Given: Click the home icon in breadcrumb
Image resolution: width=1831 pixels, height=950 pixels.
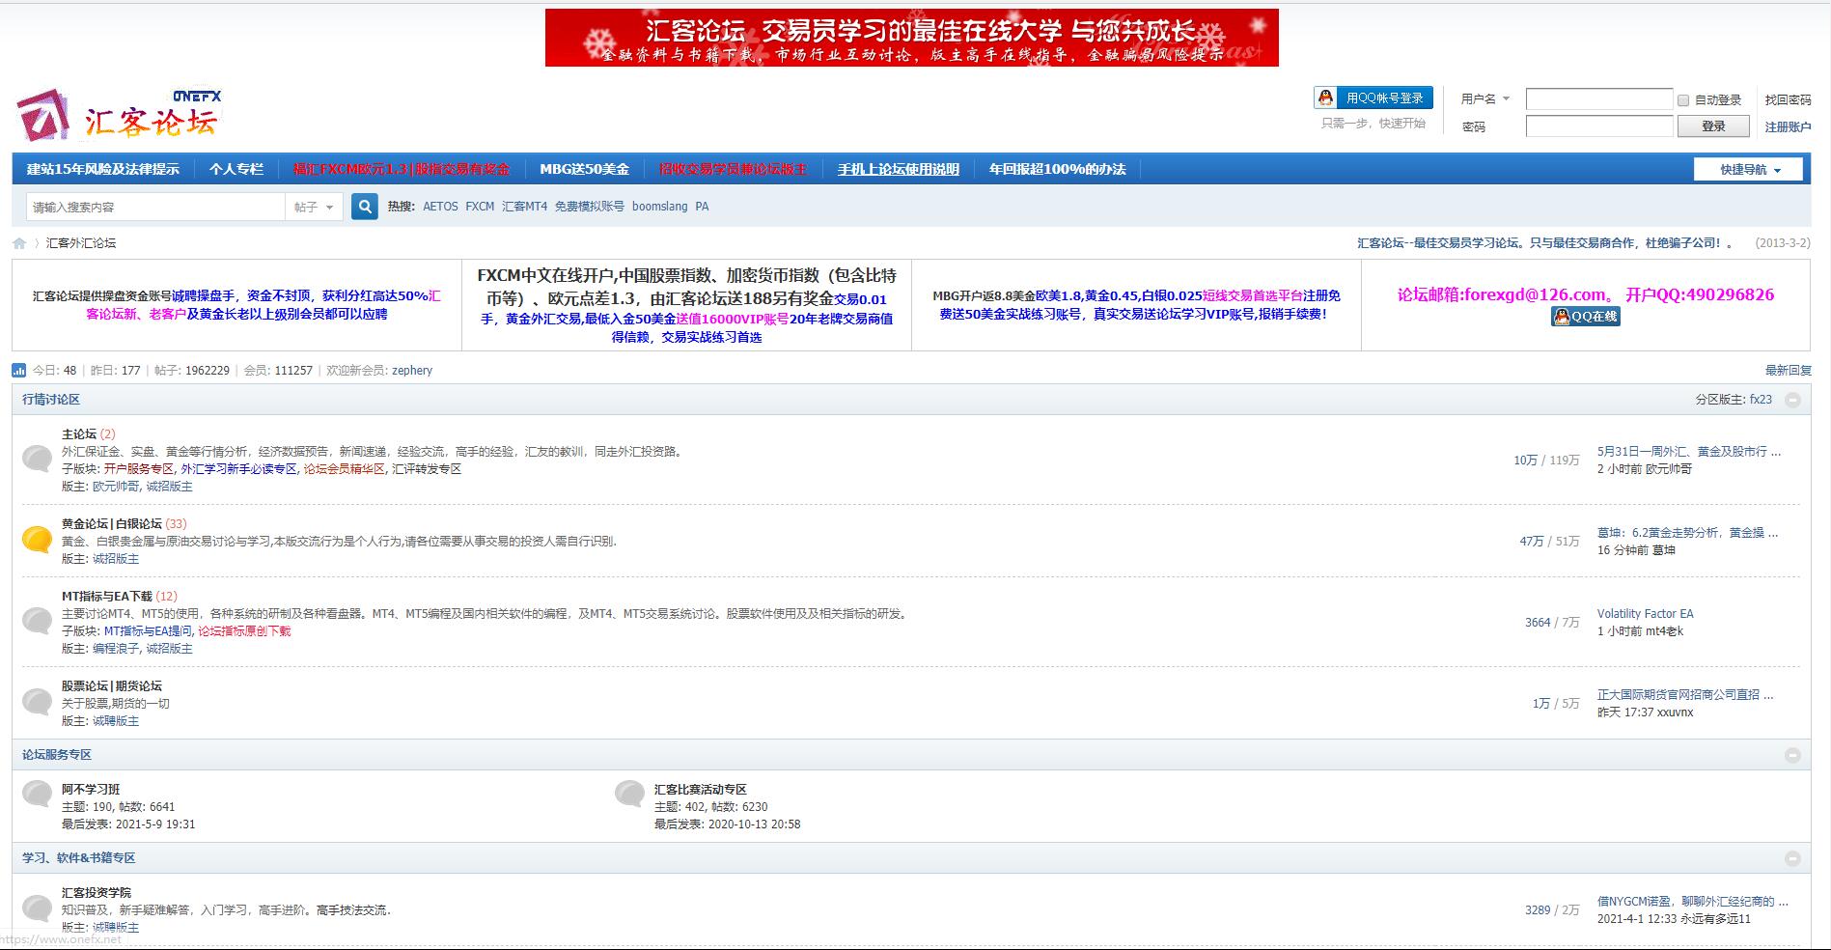Looking at the screenshot, I should [19, 243].
